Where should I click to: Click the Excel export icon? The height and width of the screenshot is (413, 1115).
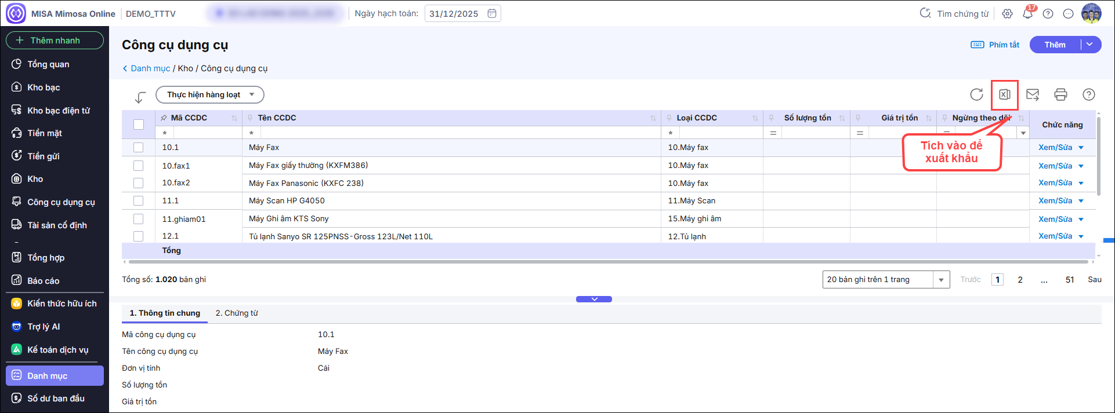1004,94
